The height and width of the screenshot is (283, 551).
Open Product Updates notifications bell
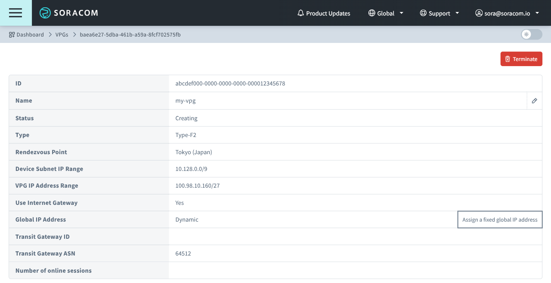click(x=300, y=13)
